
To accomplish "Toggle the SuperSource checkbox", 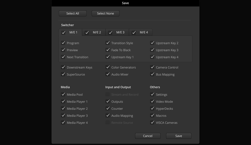I will [63, 74].
